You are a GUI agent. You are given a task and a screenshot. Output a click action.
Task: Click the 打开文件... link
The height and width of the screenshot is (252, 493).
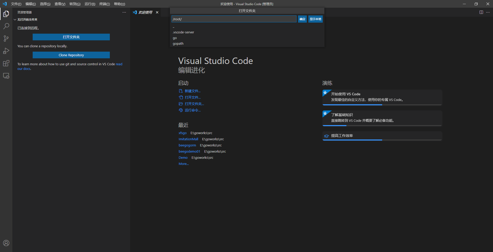pos(193,97)
